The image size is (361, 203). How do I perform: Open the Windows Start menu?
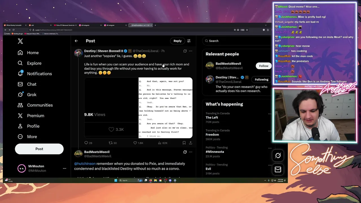pyautogui.click(x=116, y=180)
